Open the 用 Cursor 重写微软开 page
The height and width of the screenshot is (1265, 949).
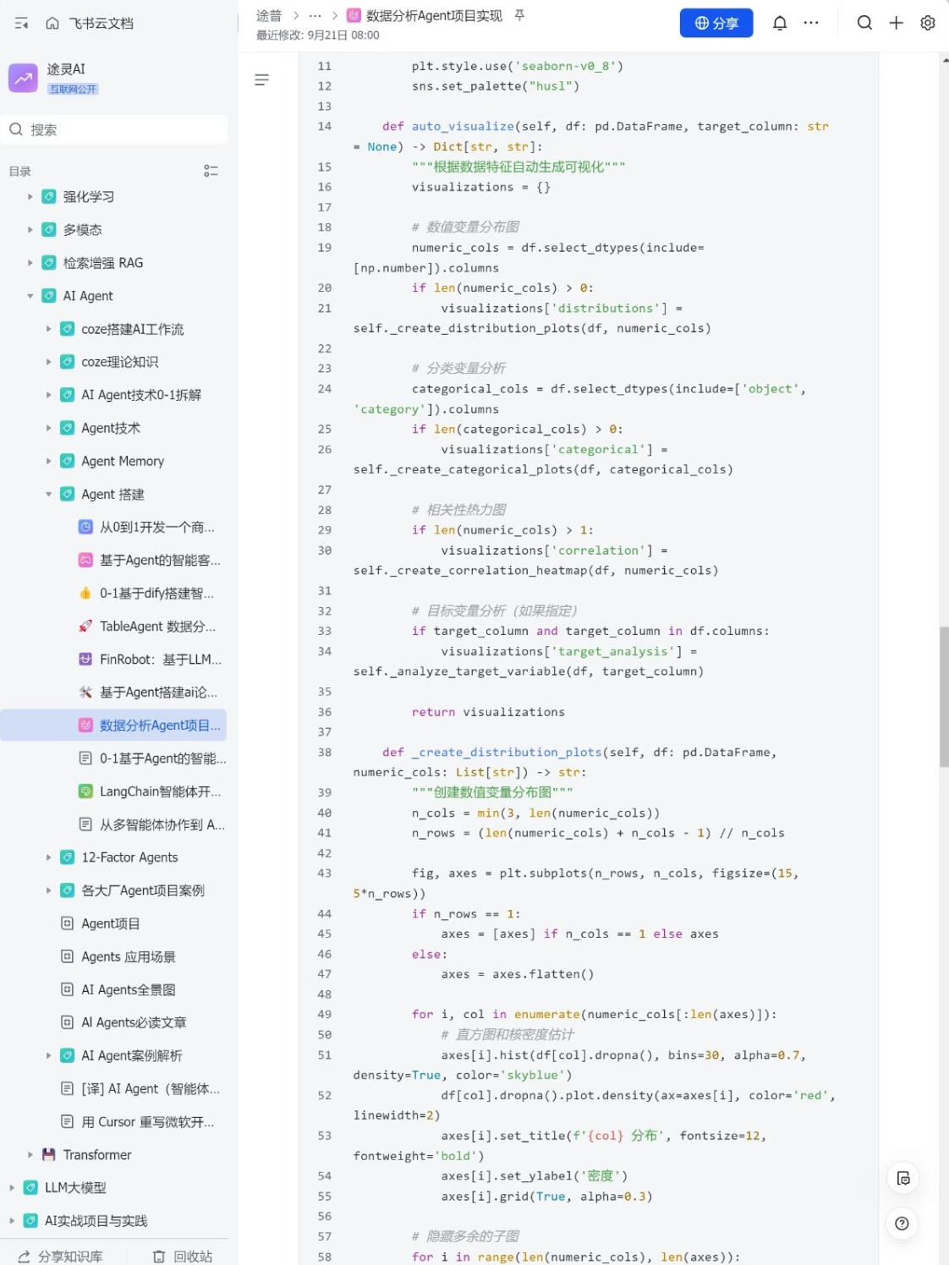pyautogui.click(x=148, y=1121)
